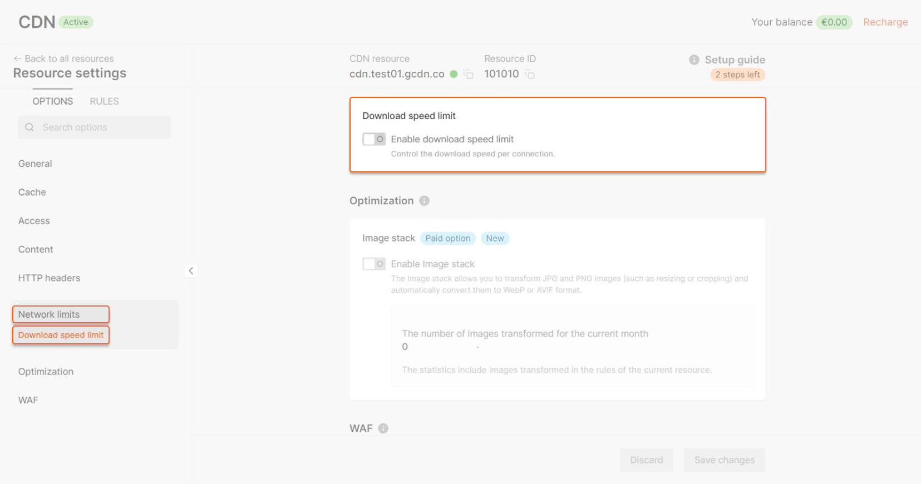Copy the CDN resource hostname cdn.test01.gcdn.co
Screen dimensions: 921x484
click(x=468, y=73)
